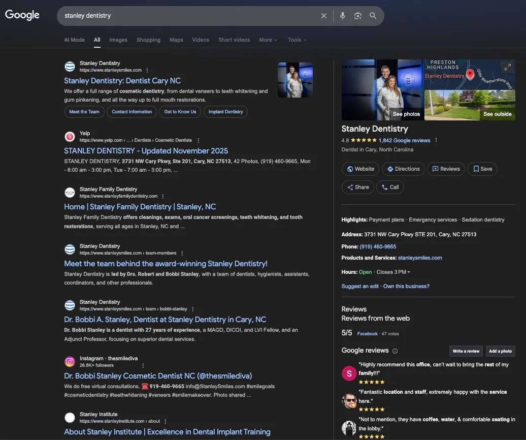Open three-dot menu for Yelp result

click(x=198, y=140)
